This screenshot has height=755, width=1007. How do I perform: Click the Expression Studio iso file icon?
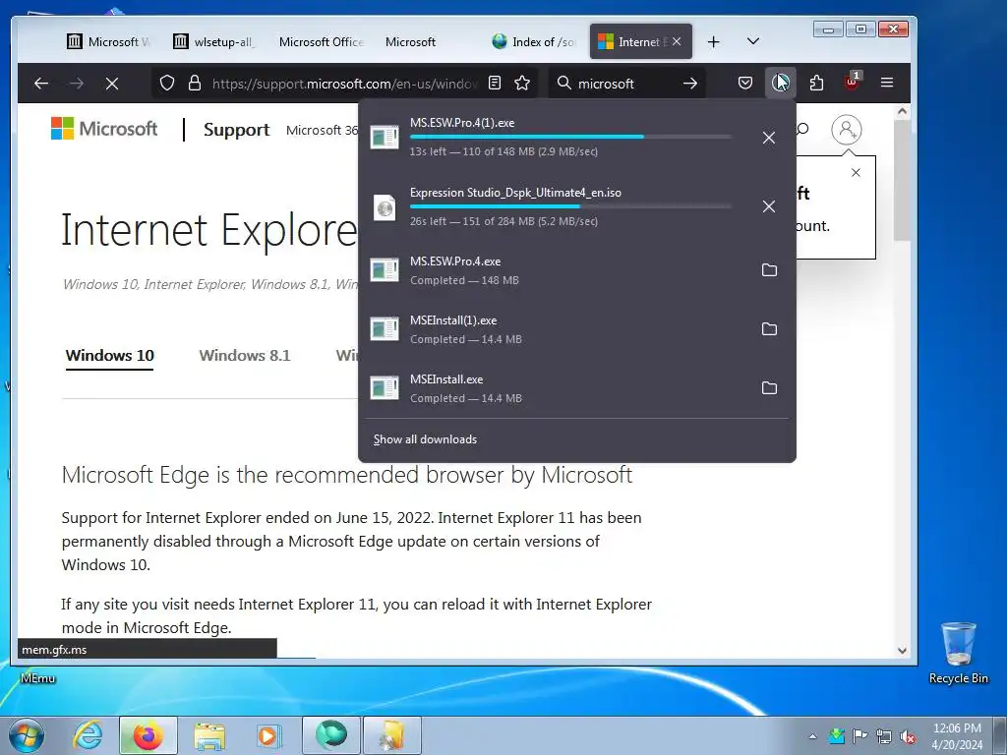pyautogui.click(x=385, y=207)
